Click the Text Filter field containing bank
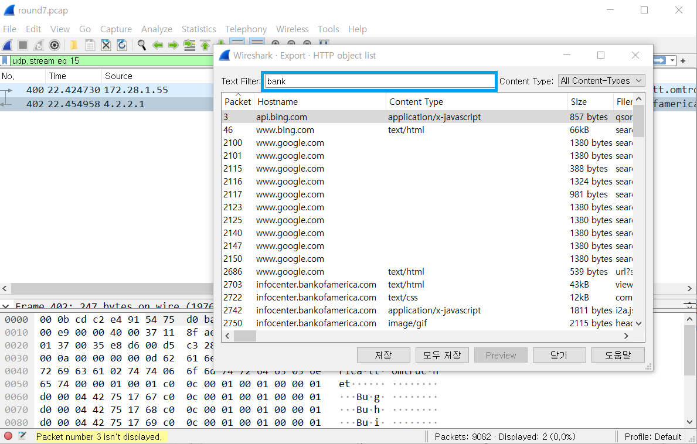697x444 pixels. tap(380, 81)
